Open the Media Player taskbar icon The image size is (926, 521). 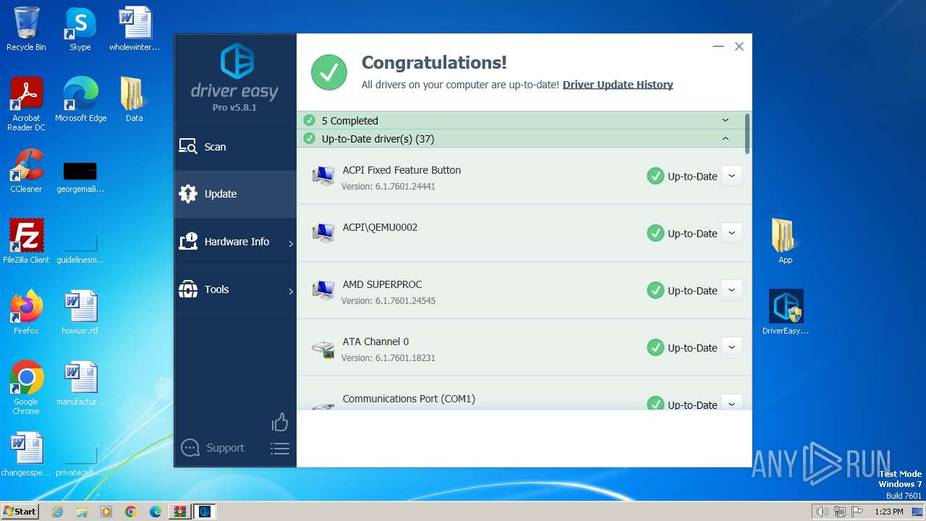(106, 512)
